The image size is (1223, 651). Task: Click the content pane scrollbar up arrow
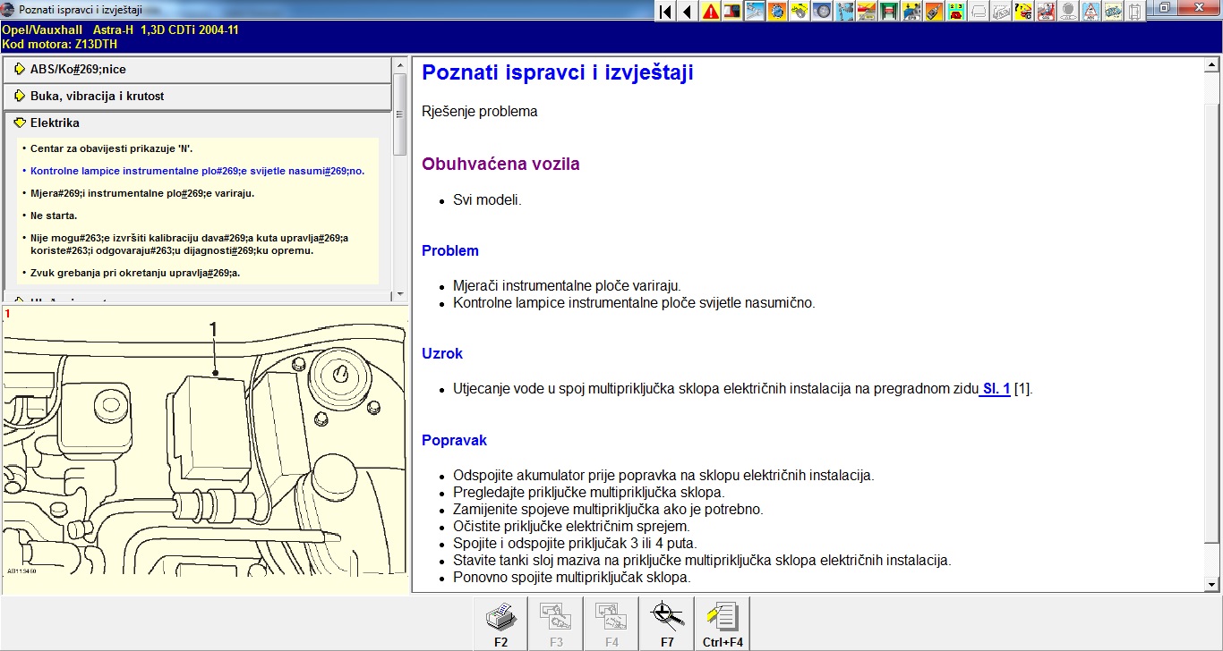(x=1212, y=65)
